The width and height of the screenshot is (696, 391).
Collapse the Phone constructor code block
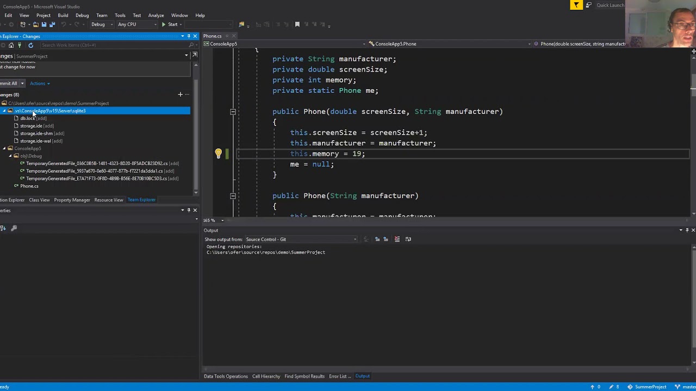pyautogui.click(x=233, y=112)
